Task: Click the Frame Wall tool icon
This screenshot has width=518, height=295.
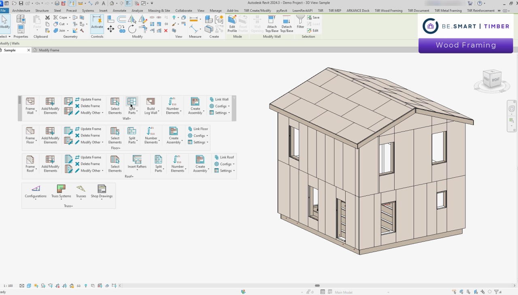Action: (30, 102)
